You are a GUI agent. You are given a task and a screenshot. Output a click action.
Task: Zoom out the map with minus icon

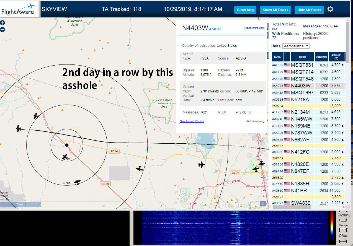click(x=2, y=30)
